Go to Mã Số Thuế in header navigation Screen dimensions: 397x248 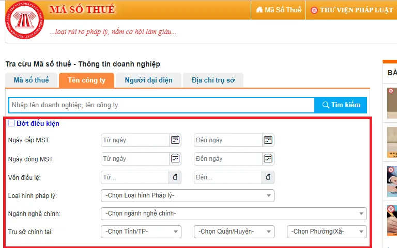pyautogui.click(x=279, y=10)
